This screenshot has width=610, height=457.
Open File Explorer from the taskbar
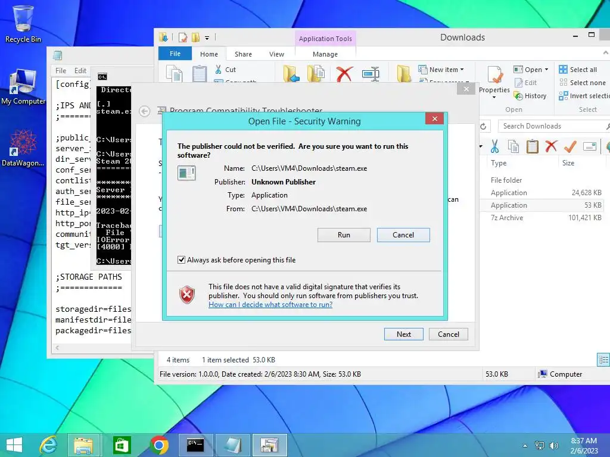[83, 445]
